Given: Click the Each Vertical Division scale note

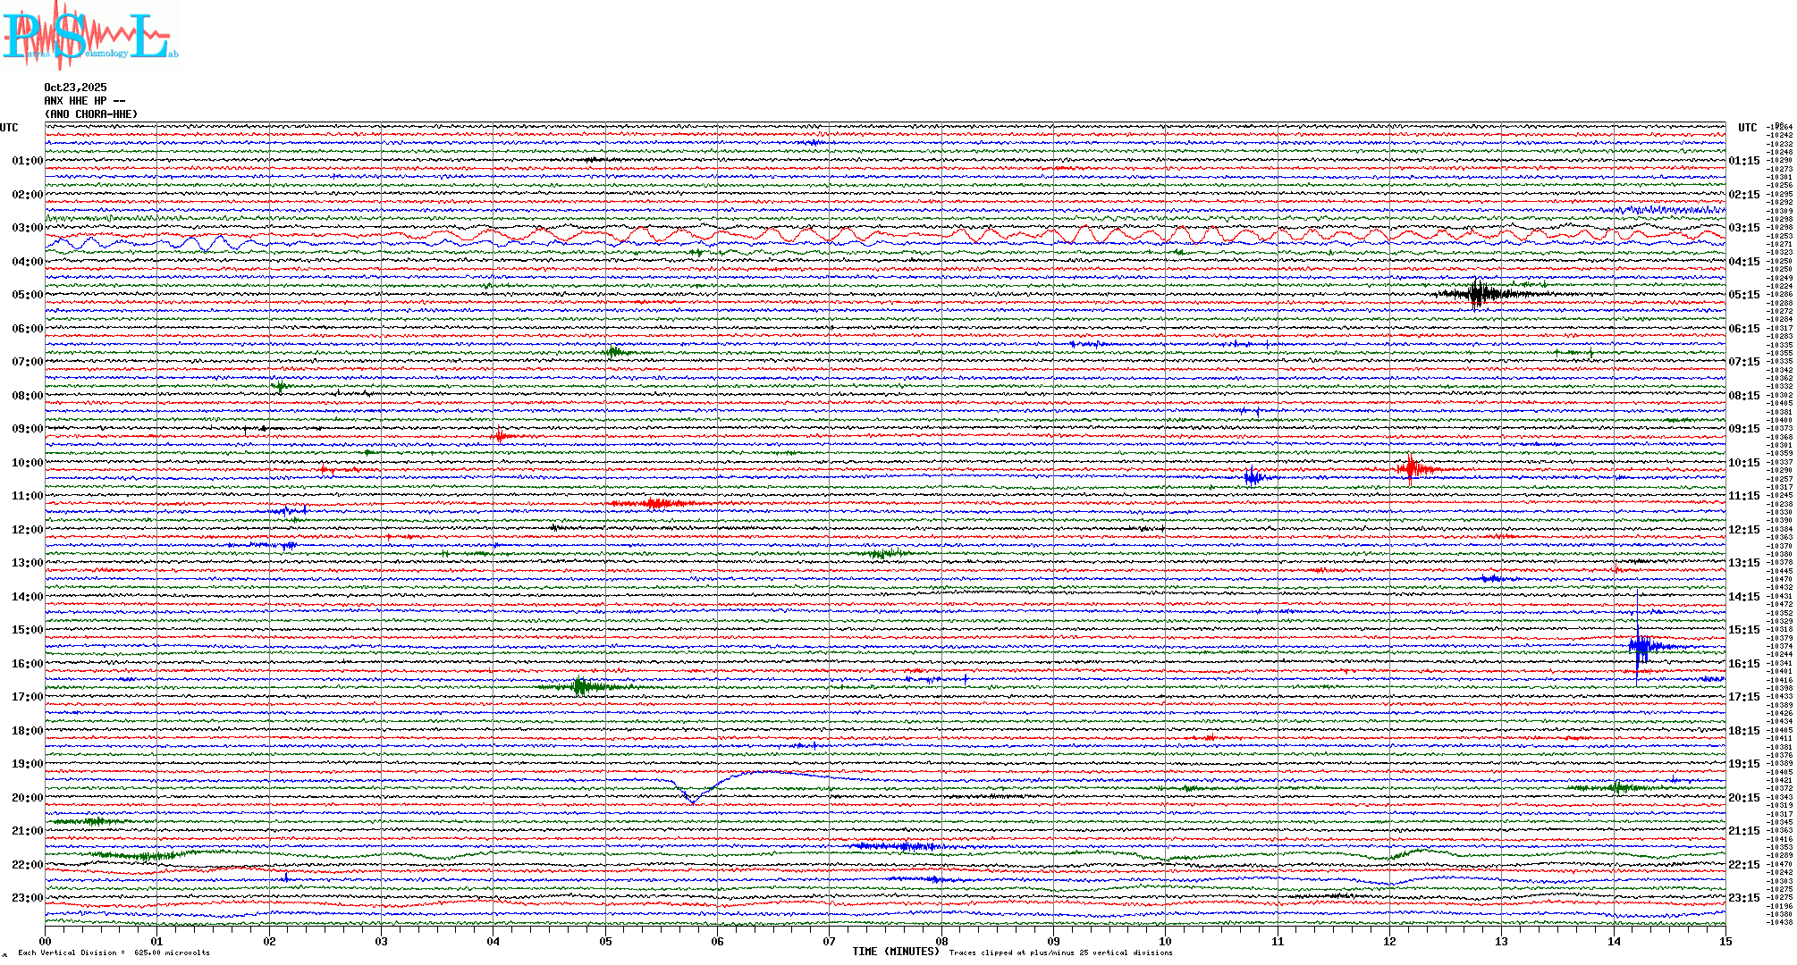Looking at the screenshot, I should click(114, 952).
